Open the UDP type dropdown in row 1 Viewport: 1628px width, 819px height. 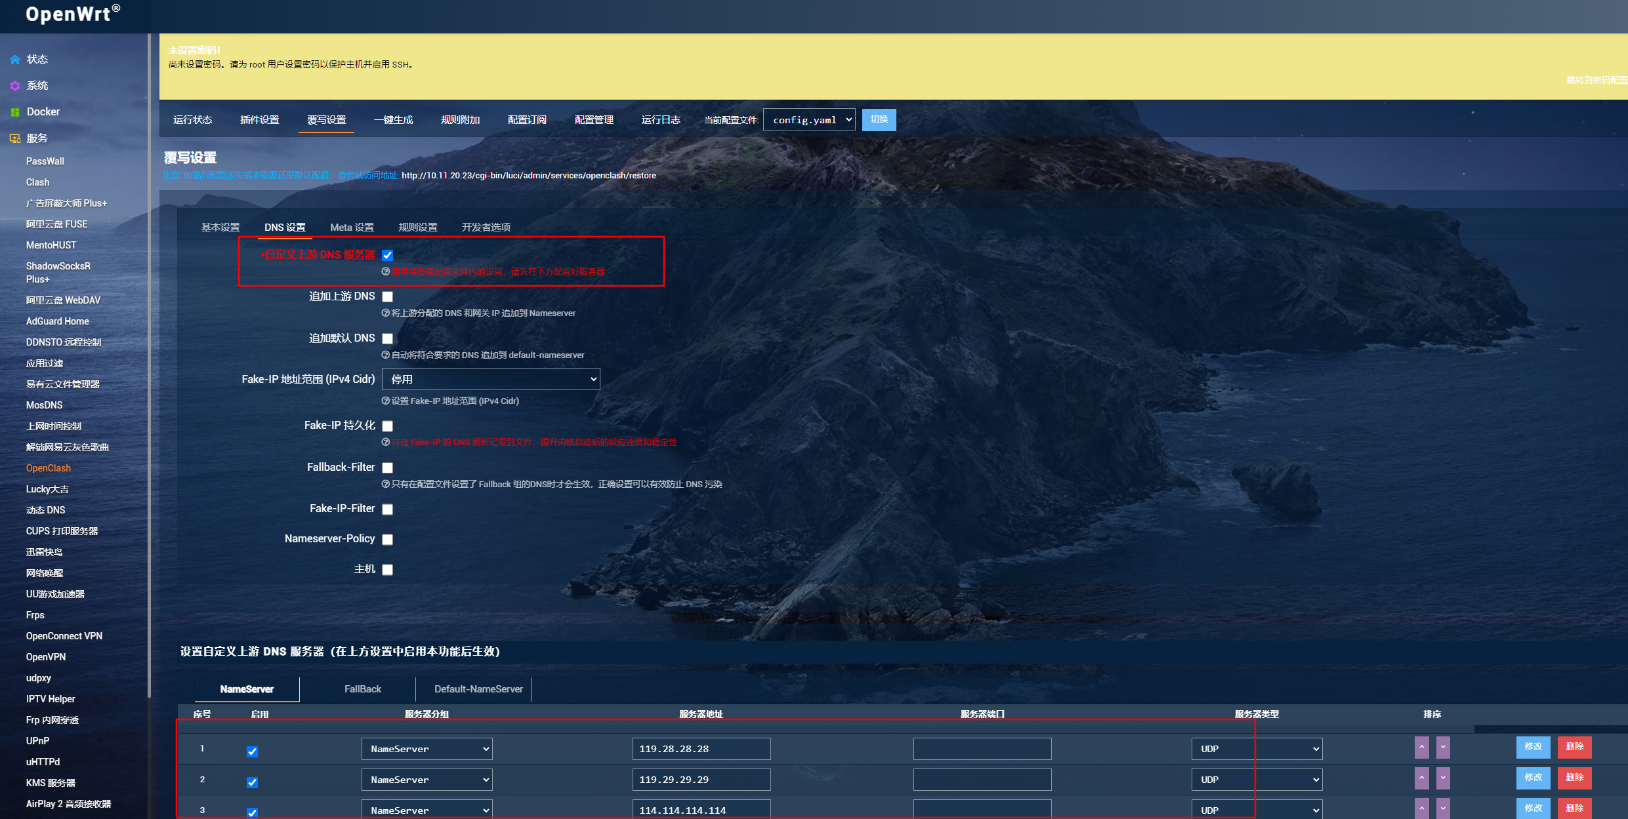point(1257,749)
